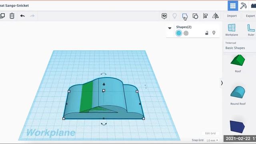Open the Mirror flip tool
This screenshot has height=144, width=256.
click(216, 16)
